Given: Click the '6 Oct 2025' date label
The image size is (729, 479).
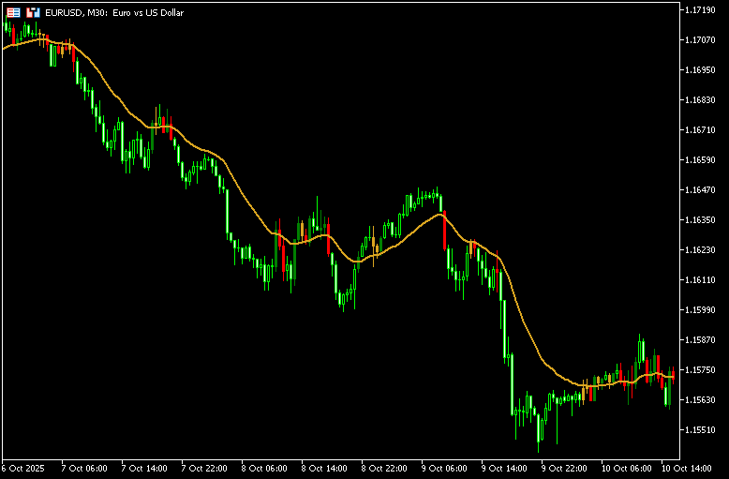Looking at the screenshot, I should [23, 468].
